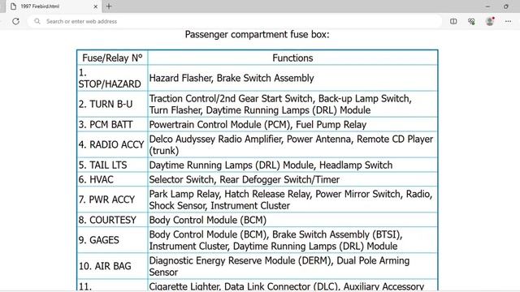The height and width of the screenshot is (292, 520).
Task: Click 'Daytime Running Lamps (DRL) Module, Headlamp Switch'
Action: [271, 165]
